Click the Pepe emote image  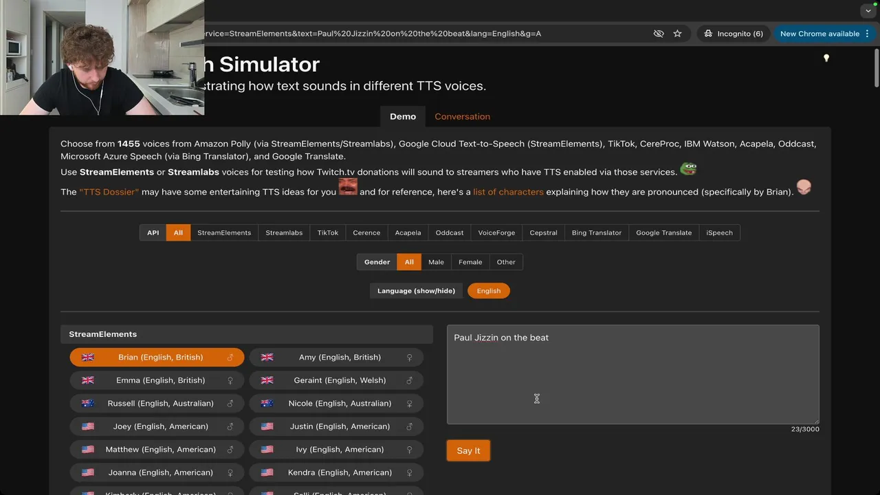pyautogui.click(x=688, y=168)
